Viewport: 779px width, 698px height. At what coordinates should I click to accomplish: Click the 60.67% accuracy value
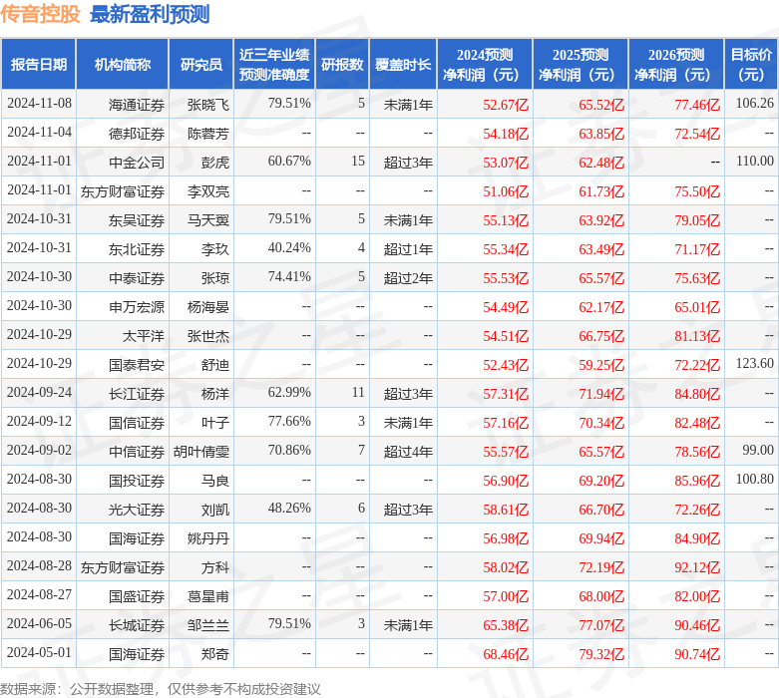click(289, 161)
